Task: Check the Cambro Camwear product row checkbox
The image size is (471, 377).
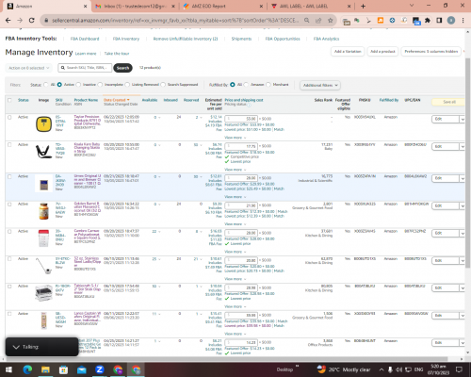Action: pos(9,232)
